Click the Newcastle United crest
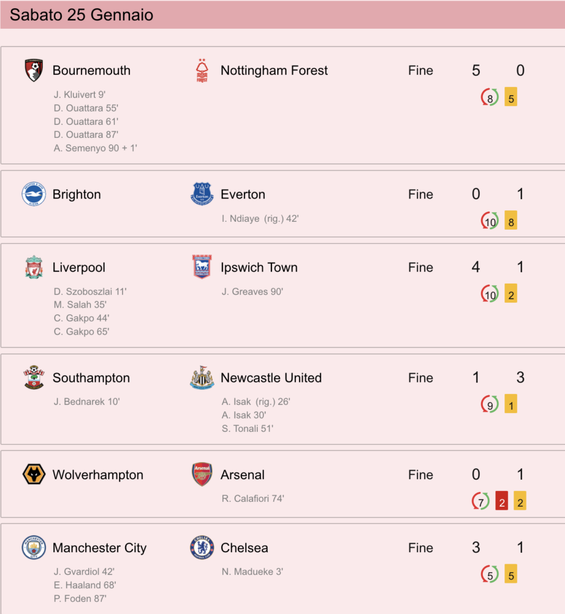Image resolution: width=565 pixels, height=614 pixels. 202,378
